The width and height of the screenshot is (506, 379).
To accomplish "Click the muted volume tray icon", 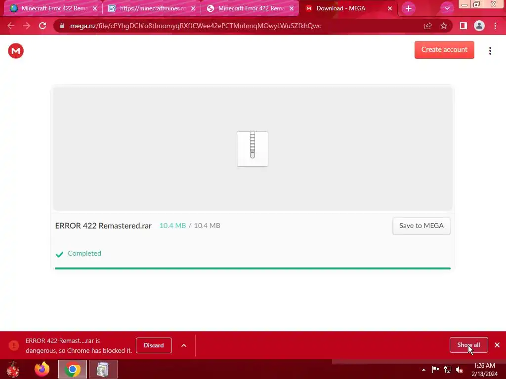I will (x=460, y=369).
